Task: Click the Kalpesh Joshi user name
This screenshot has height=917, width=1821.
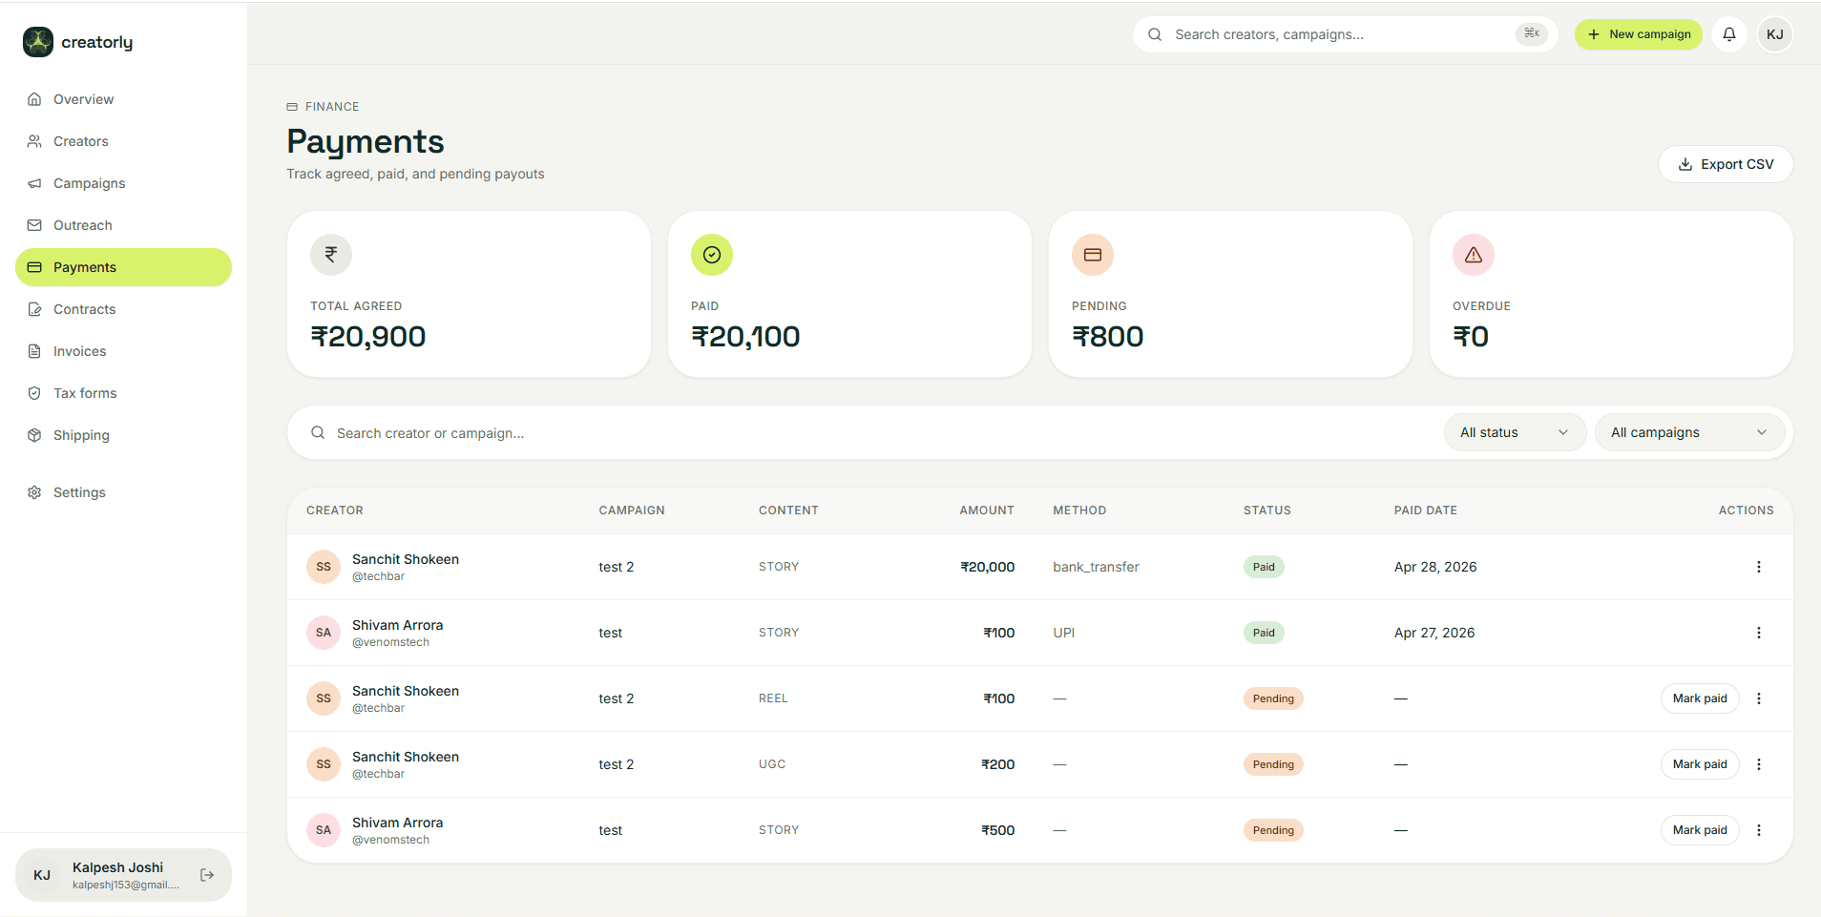Action: [117, 867]
